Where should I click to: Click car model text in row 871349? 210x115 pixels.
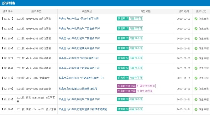pos(34,89)
